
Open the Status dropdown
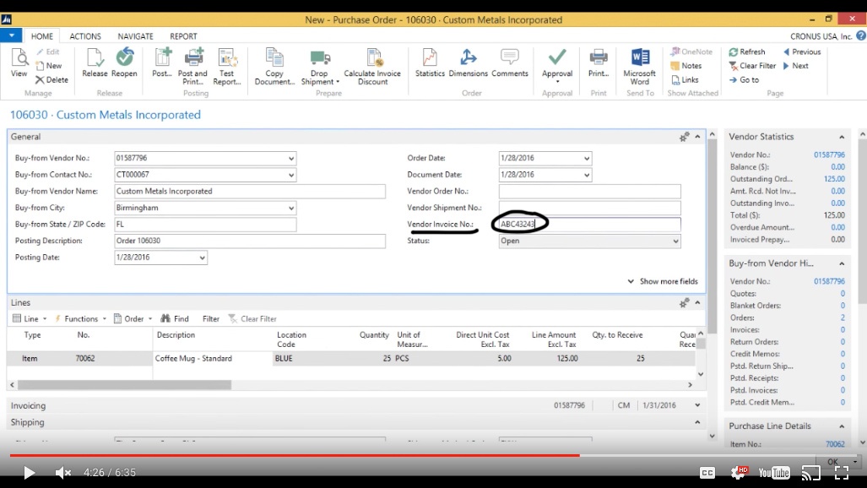click(x=675, y=241)
